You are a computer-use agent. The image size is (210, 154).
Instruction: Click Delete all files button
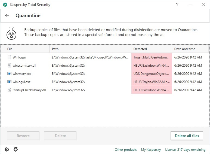pyautogui.click(x=187, y=136)
